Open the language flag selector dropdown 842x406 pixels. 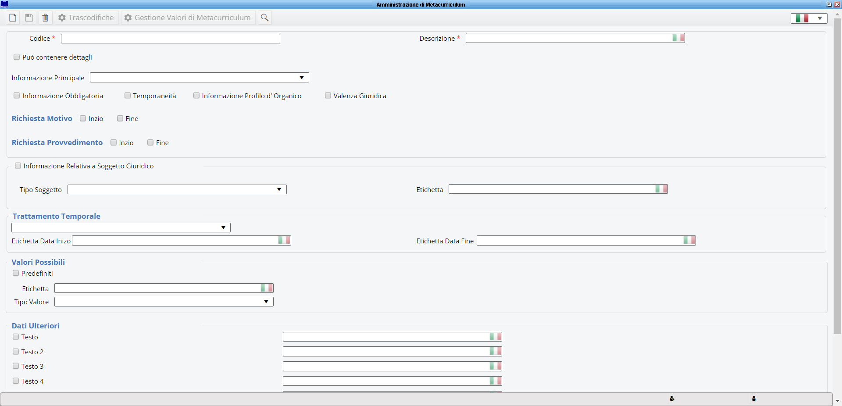[x=809, y=18]
